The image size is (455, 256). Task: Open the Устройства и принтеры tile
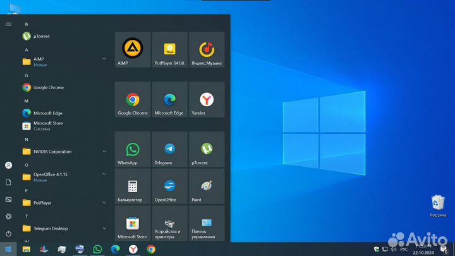(x=169, y=223)
